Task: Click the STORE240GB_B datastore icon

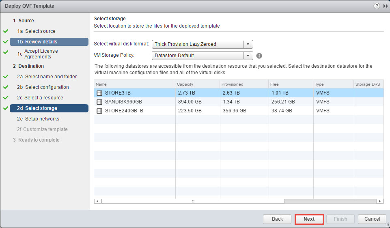Action: coord(99,111)
